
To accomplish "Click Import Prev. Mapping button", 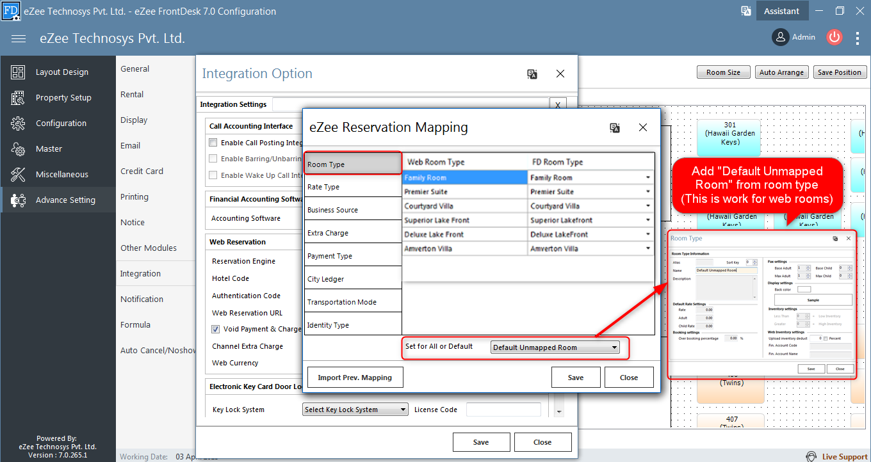I will point(355,378).
